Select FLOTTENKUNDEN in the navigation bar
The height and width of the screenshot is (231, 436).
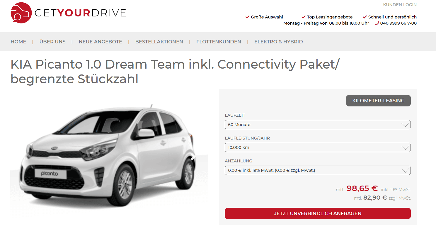tap(219, 42)
